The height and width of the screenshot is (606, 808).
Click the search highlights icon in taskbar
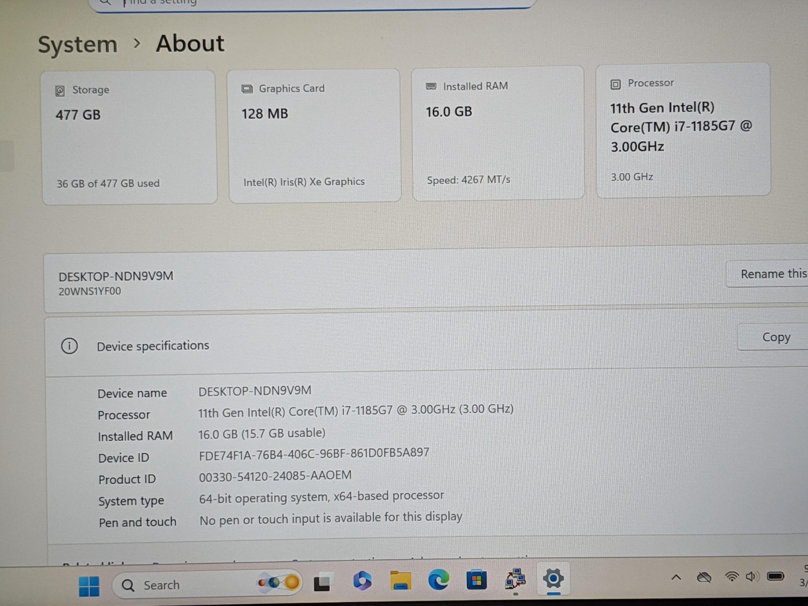[279, 583]
